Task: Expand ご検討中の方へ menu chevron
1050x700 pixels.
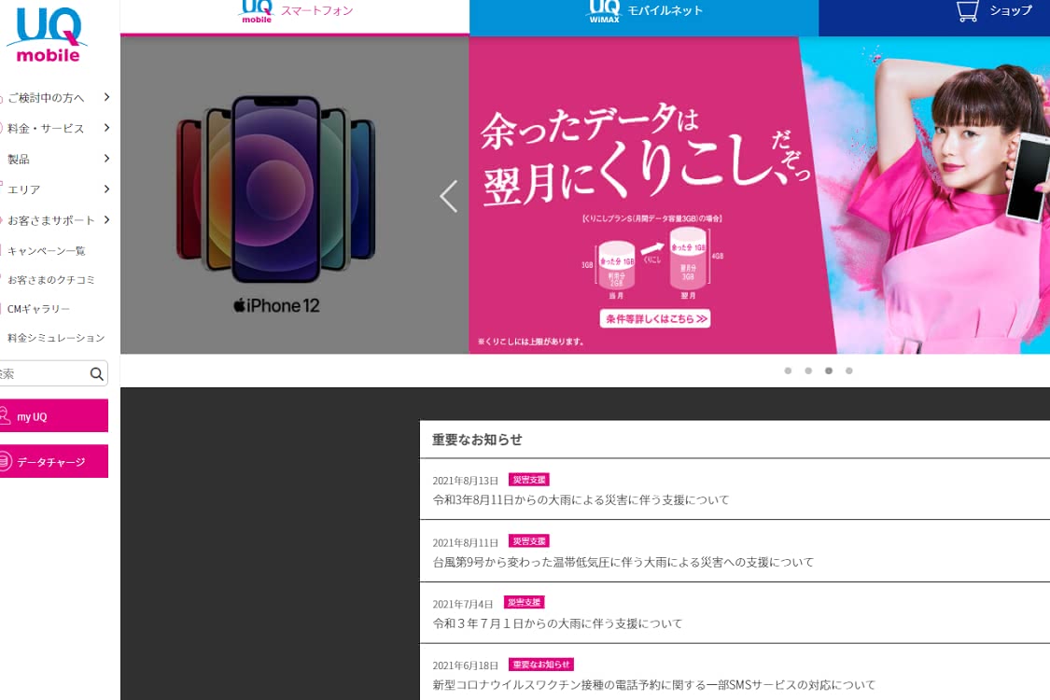Action: tap(106, 97)
